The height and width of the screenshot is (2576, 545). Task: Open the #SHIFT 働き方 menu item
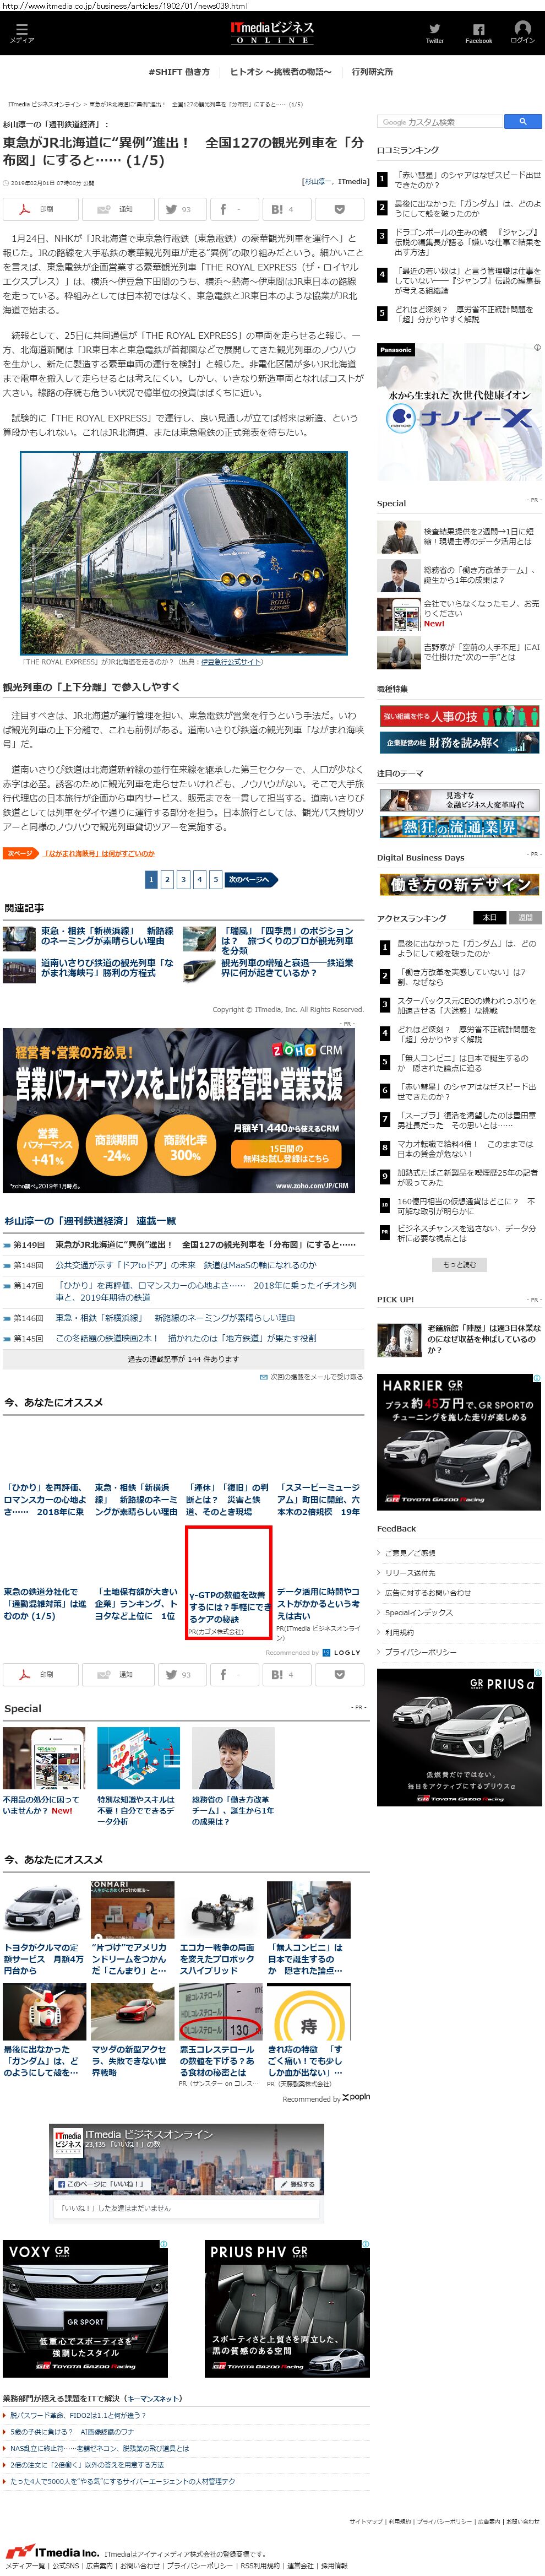[180, 72]
